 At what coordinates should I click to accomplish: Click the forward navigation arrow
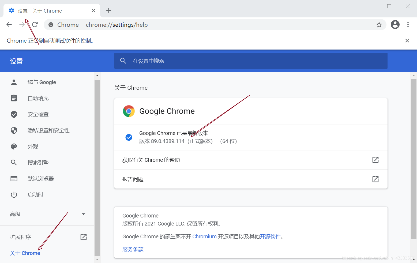22,25
